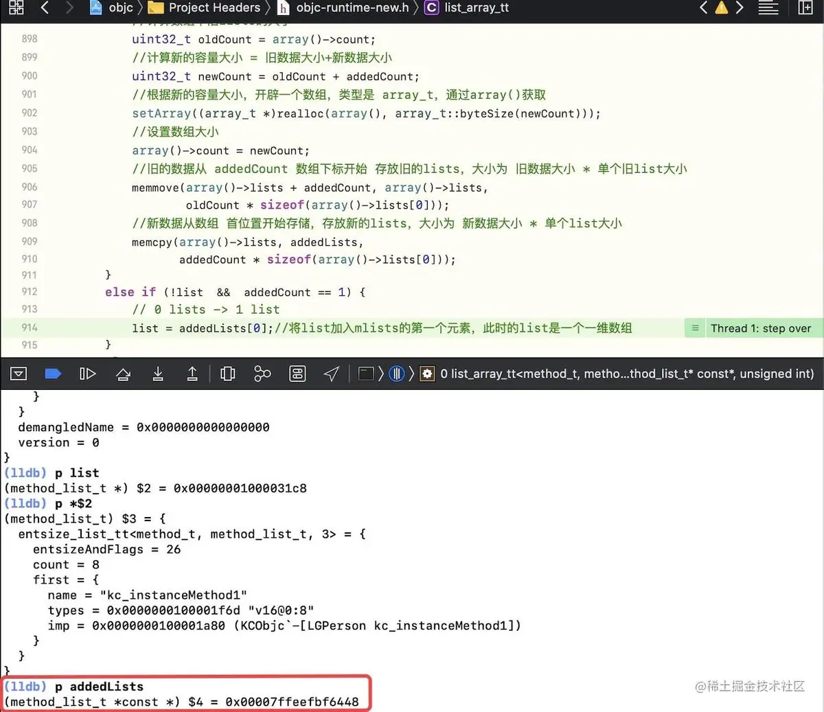Open the related items grid menu

(16, 8)
